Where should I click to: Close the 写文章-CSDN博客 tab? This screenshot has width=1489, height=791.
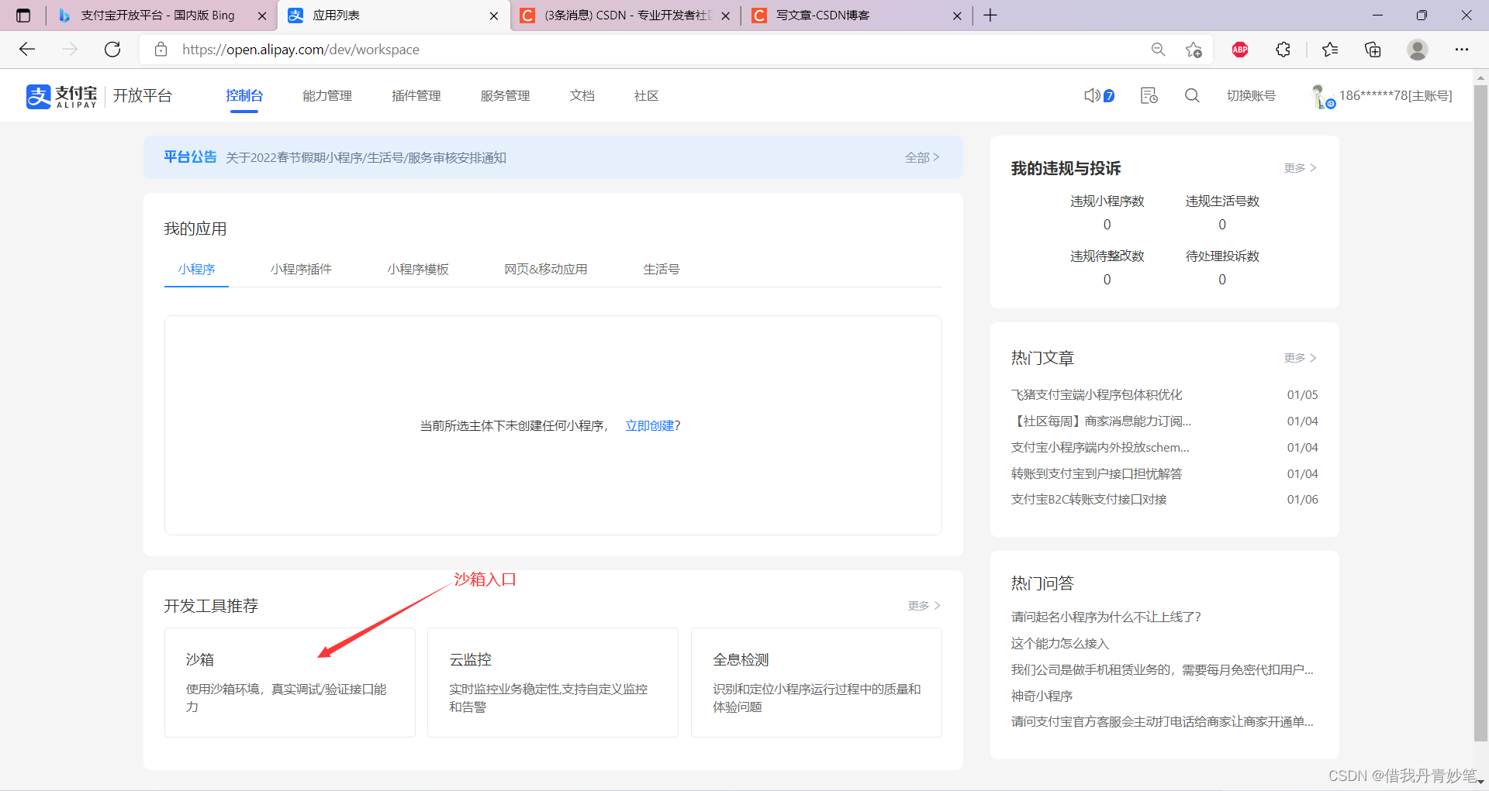point(957,15)
